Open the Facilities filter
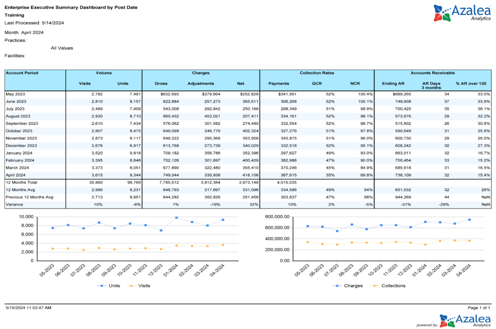 pyautogui.click(x=16, y=56)
